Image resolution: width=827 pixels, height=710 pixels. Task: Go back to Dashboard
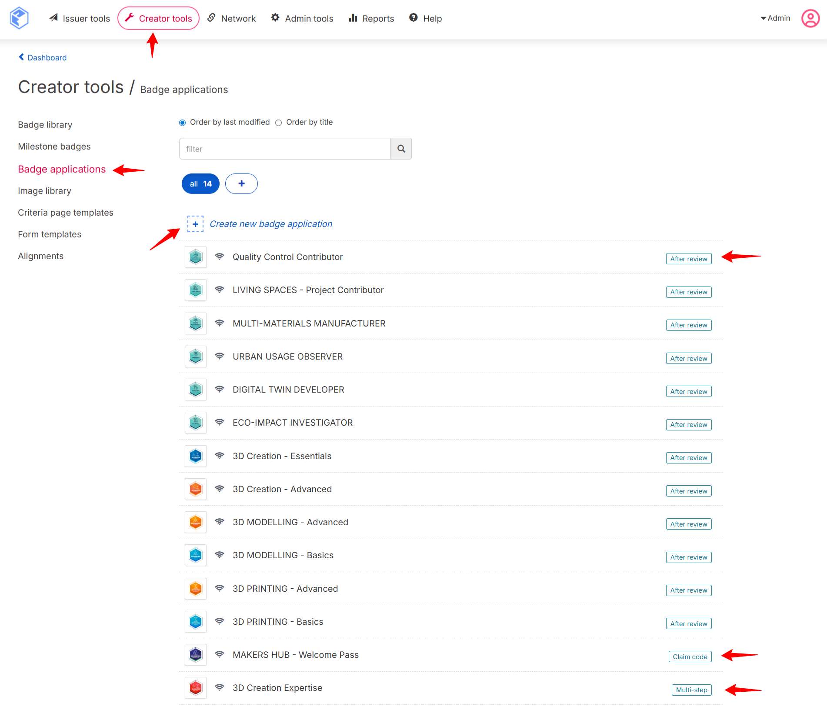point(43,57)
